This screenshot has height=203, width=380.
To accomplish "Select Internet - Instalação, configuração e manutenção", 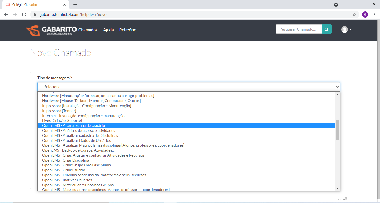I will point(186,116).
